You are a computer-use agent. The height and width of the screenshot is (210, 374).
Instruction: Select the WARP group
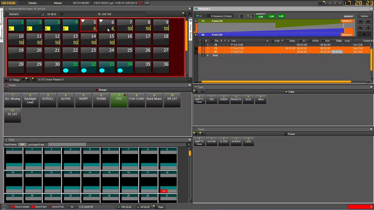pyautogui.click(x=83, y=100)
